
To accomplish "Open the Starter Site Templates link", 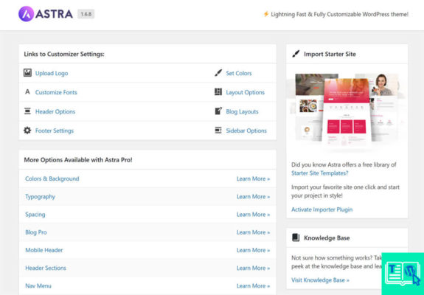I will click(319, 173).
